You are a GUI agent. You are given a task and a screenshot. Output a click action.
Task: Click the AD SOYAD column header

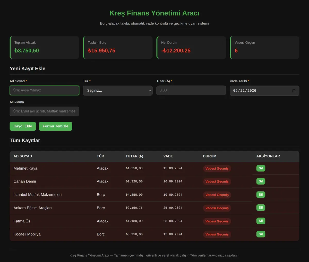[23, 156]
